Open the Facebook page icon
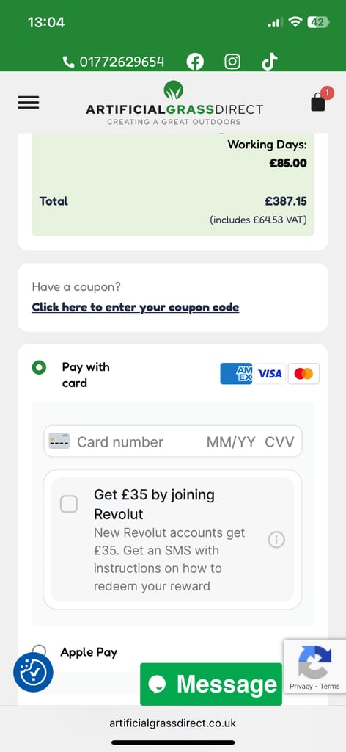346x752 pixels. 195,62
